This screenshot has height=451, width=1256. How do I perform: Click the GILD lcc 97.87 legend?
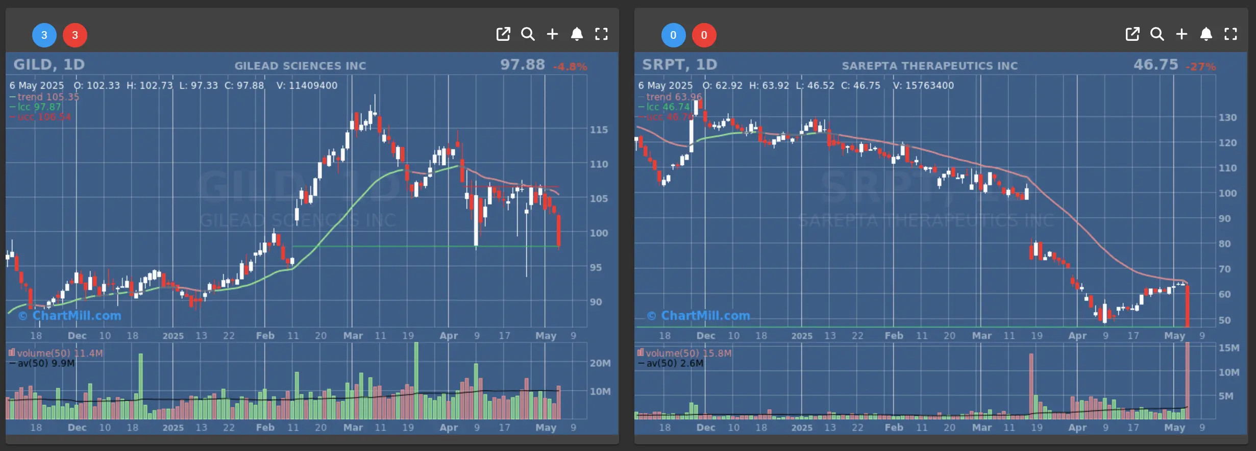35,107
